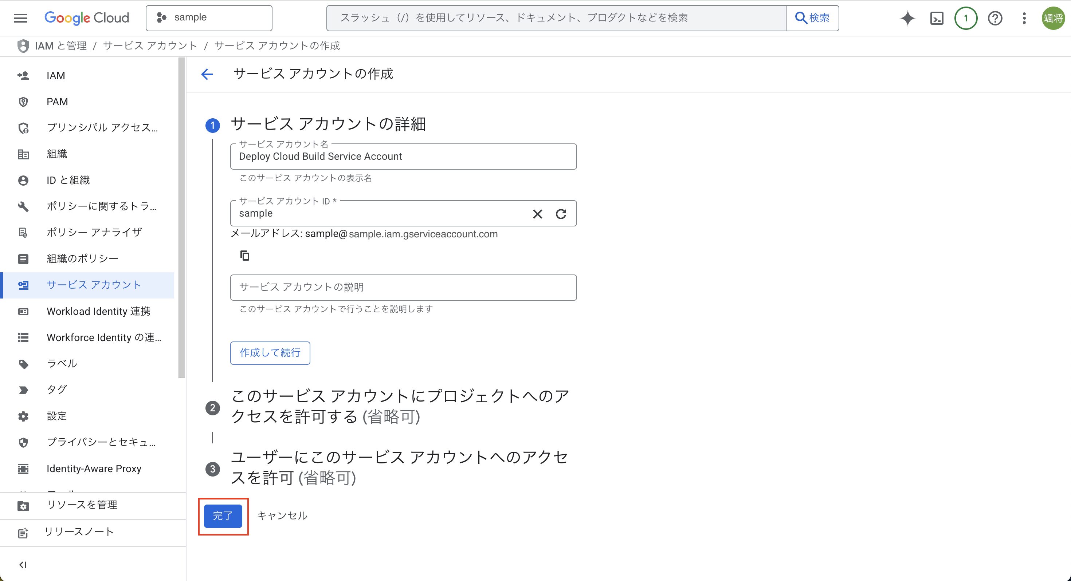Open 設定 sidebar item
The width and height of the screenshot is (1071, 581).
[87, 416]
